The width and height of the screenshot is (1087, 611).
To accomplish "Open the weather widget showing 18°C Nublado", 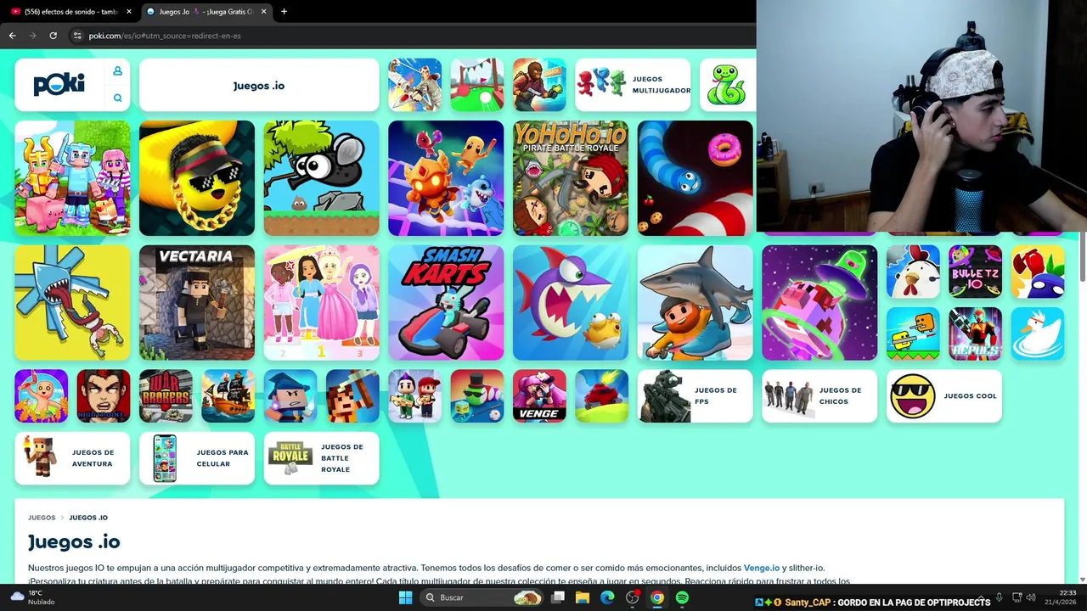I will click(x=32, y=597).
